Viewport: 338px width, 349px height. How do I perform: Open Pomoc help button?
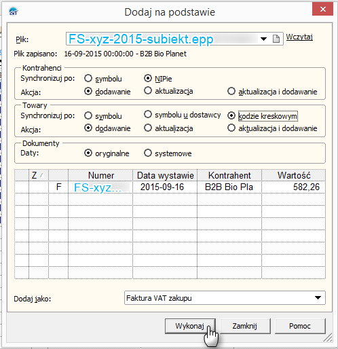click(x=300, y=326)
